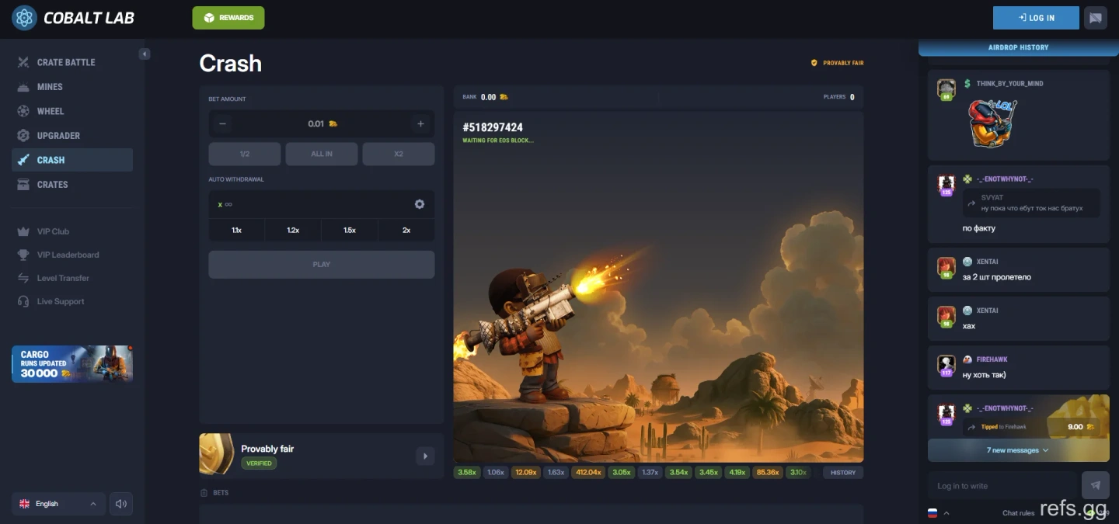1119x524 pixels.
Task: Click the 0.01 bet amount field
Action: click(x=322, y=123)
